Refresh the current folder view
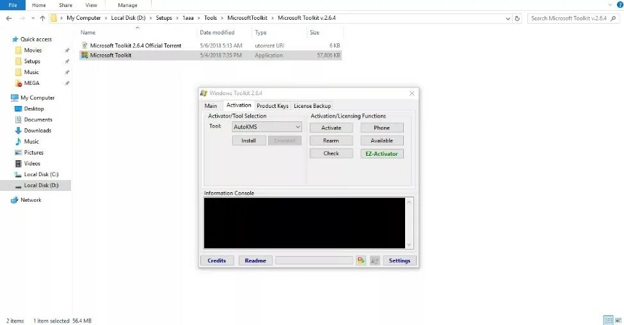The height and width of the screenshot is (325, 624). coord(517,19)
